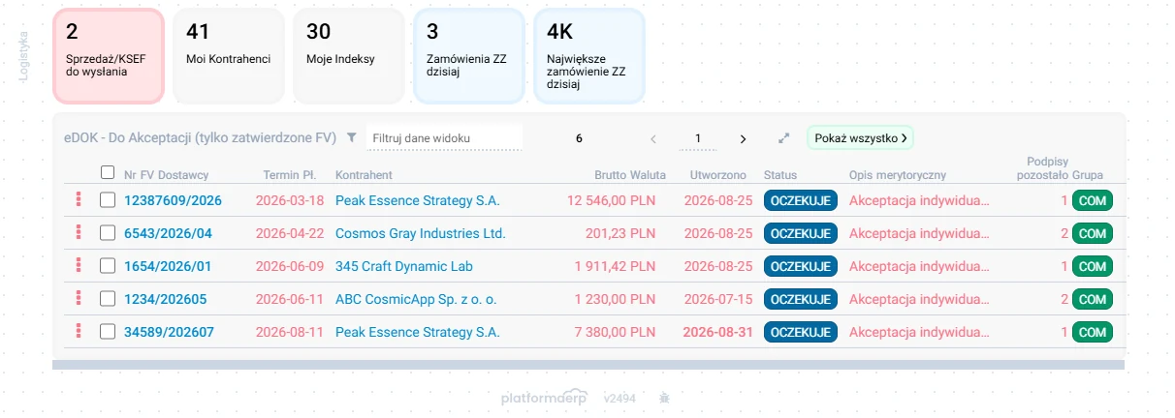Screen dimensions: 1175x418
Task: Open contractor 345 Craft Dynamic Lab
Action: point(404,266)
